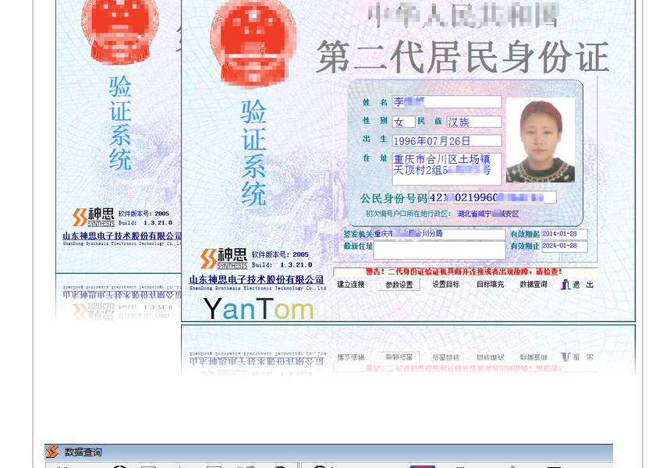Click the 性别 gender field
This screenshot has width=663, height=468.
point(403,122)
